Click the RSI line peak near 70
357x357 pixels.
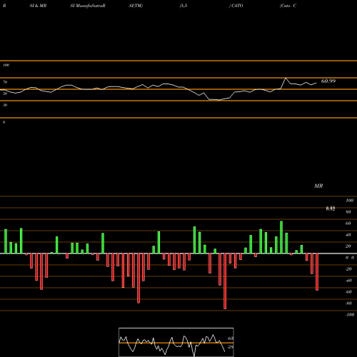286,79
